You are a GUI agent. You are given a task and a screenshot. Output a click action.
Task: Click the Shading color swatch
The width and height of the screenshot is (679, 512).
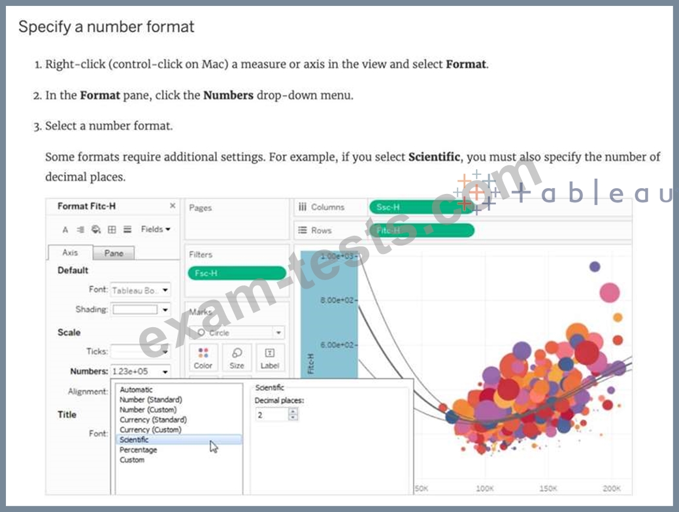135,310
